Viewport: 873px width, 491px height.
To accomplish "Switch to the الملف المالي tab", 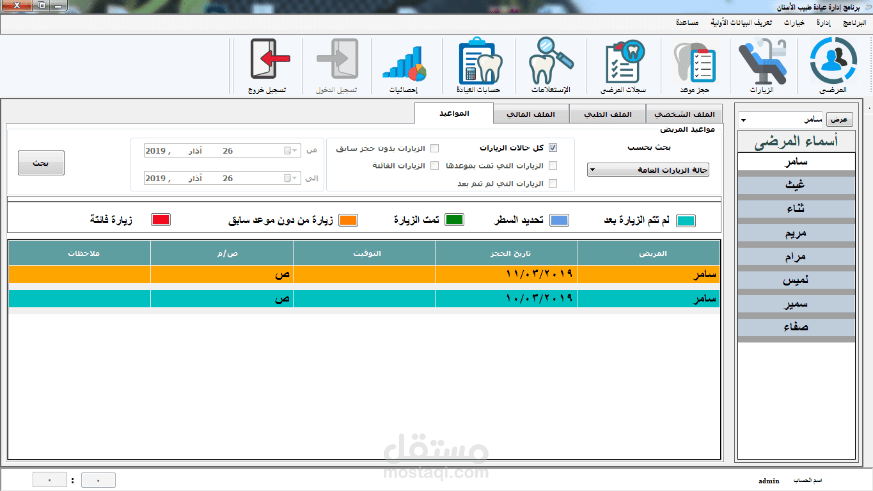I will pyautogui.click(x=531, y=115).
